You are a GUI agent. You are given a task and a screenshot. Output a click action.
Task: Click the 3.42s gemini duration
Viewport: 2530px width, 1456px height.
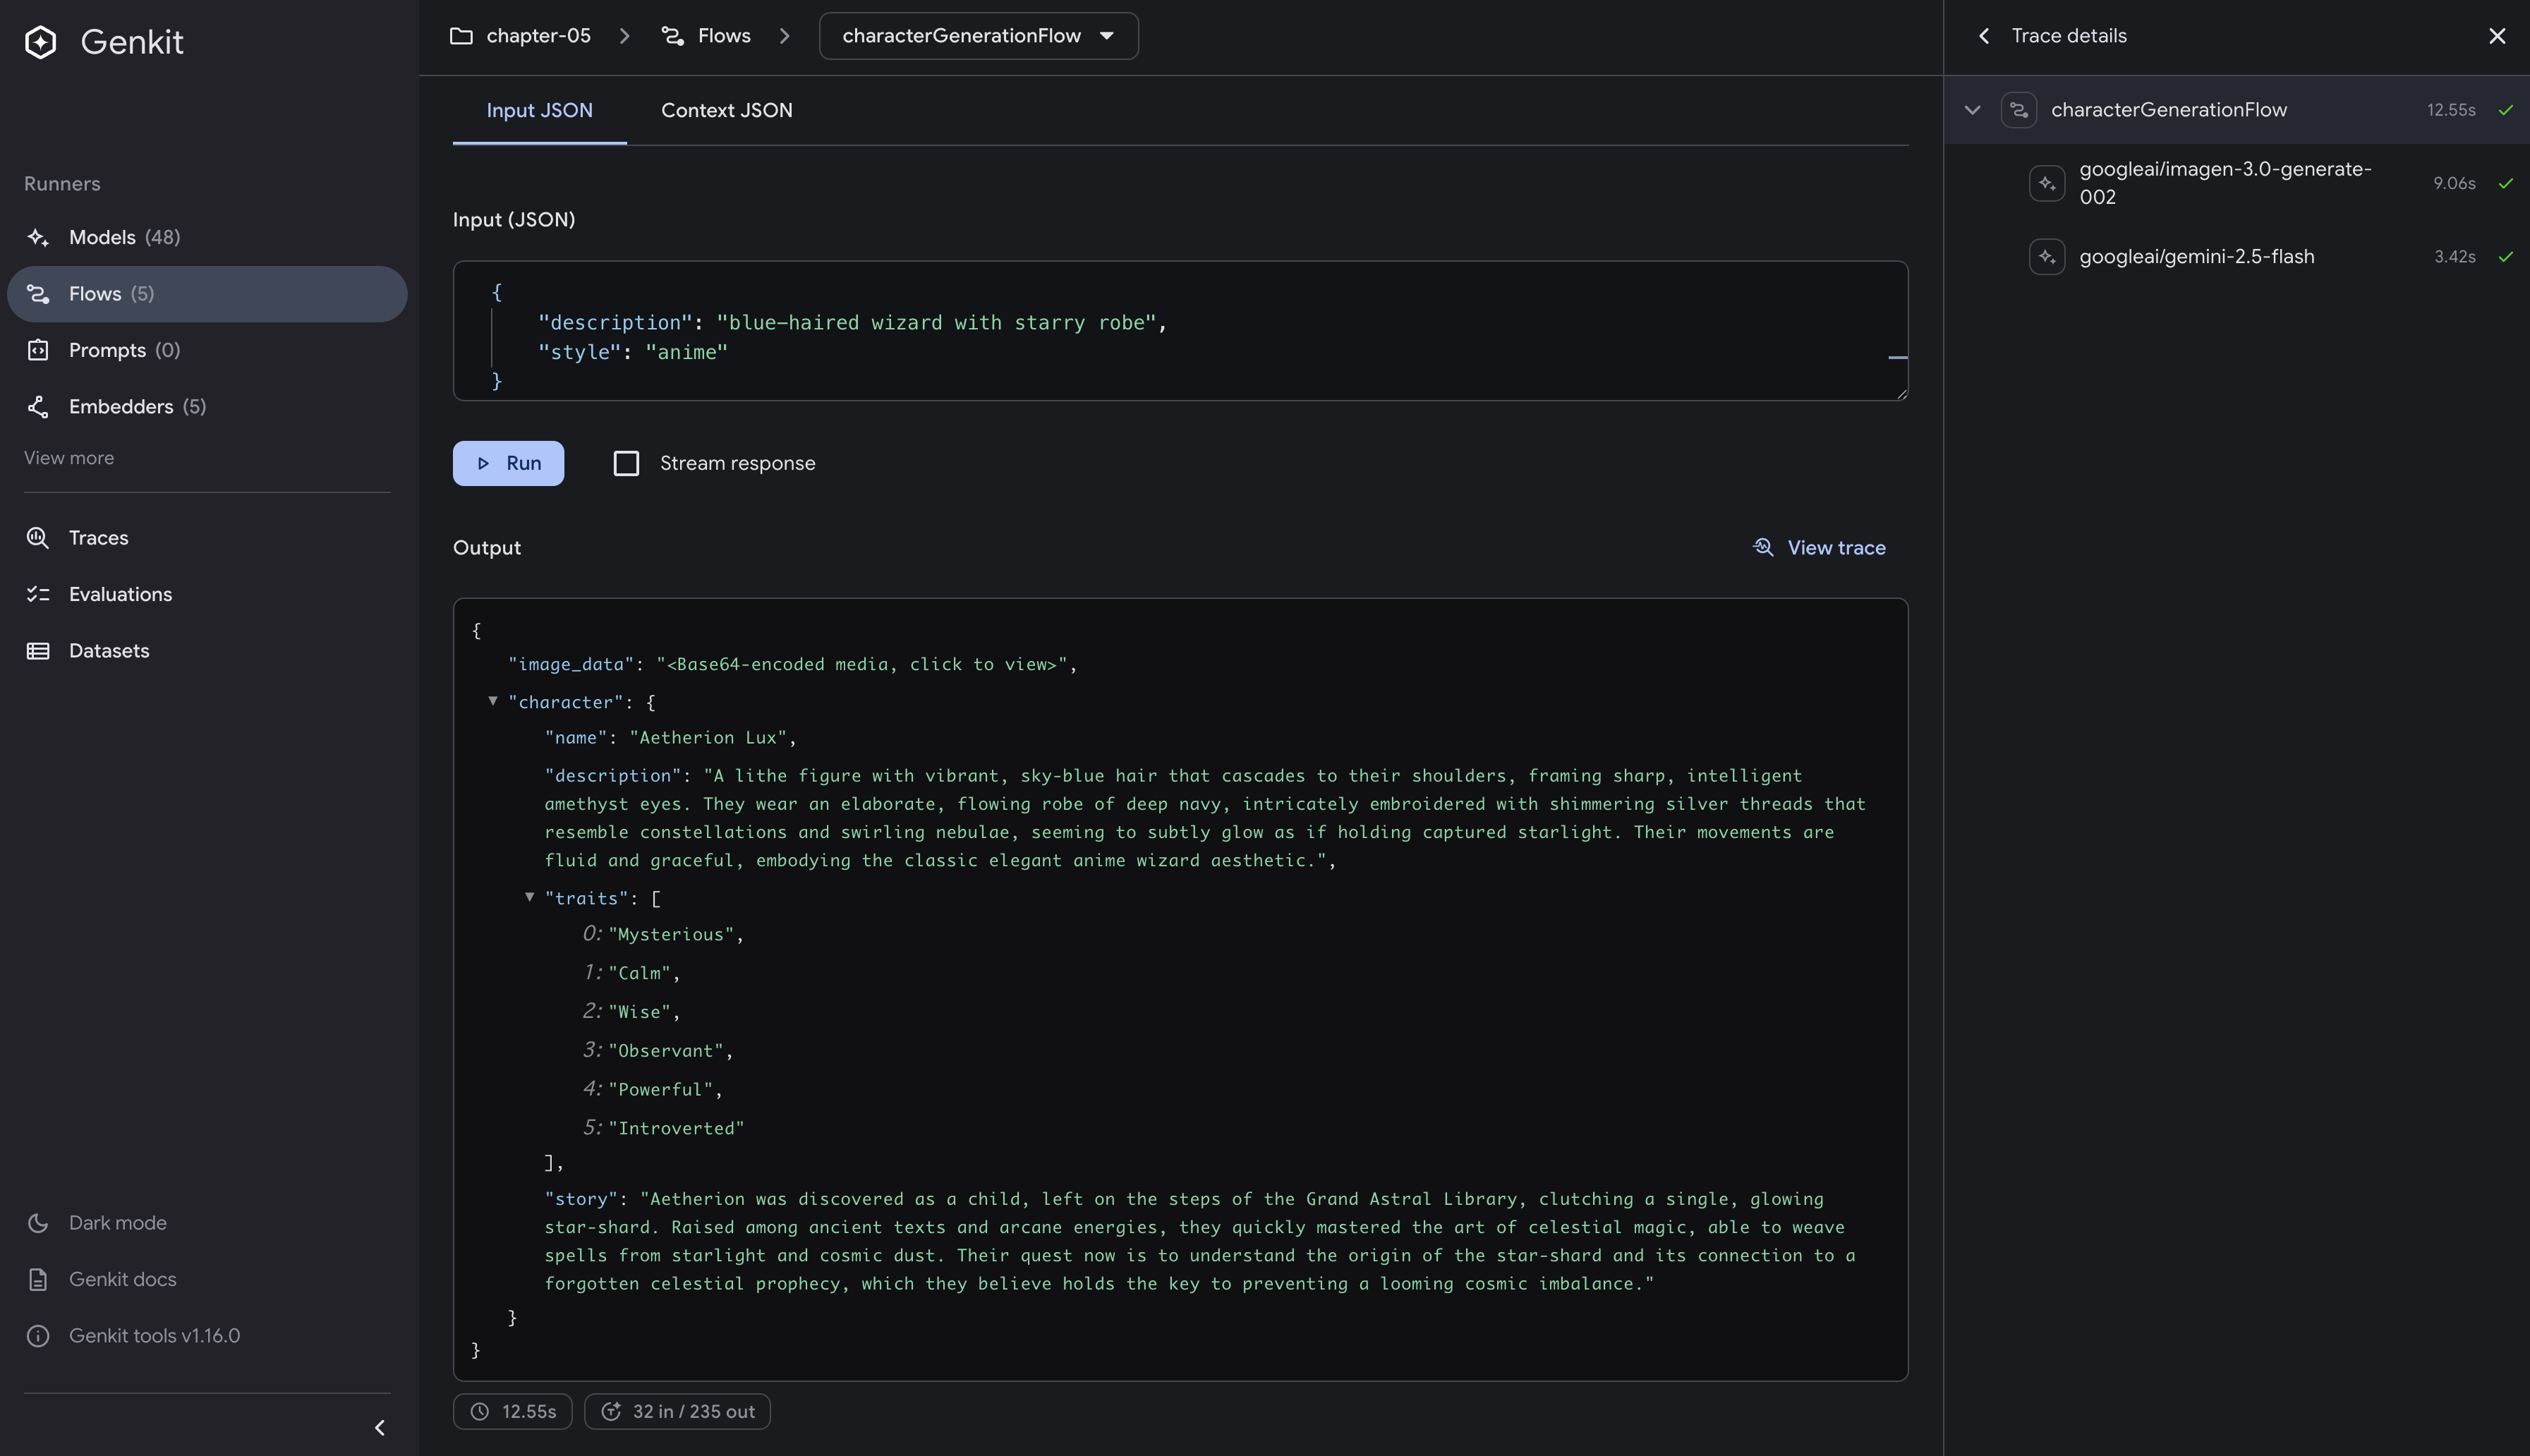(2454, 257)
